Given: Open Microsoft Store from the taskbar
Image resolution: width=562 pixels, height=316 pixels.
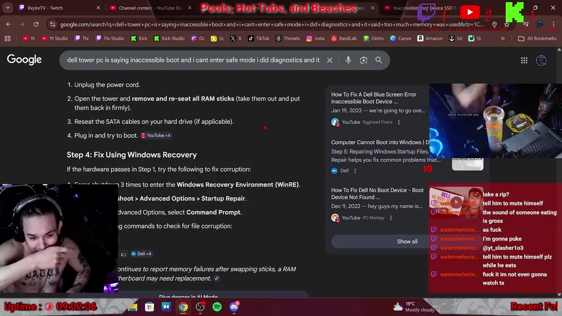Looking at the screenshot, I should click(x=149, y=307).
